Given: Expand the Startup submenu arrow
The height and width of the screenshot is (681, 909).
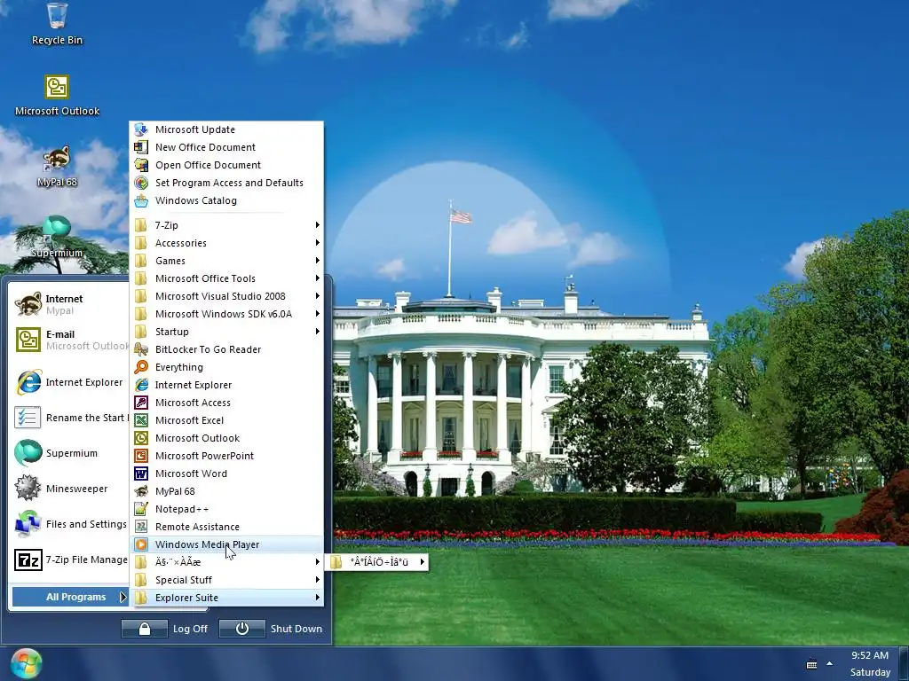Looking at the screenshot, I should click(x=317, y=332).
